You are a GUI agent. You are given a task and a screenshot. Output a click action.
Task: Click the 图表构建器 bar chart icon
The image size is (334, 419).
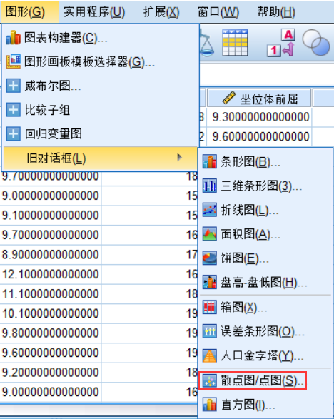(13, 38)
